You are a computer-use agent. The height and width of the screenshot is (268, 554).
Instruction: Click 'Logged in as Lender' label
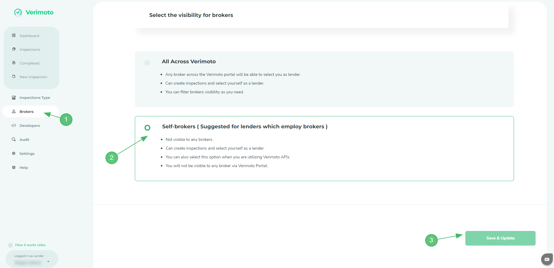click(29, 256)
